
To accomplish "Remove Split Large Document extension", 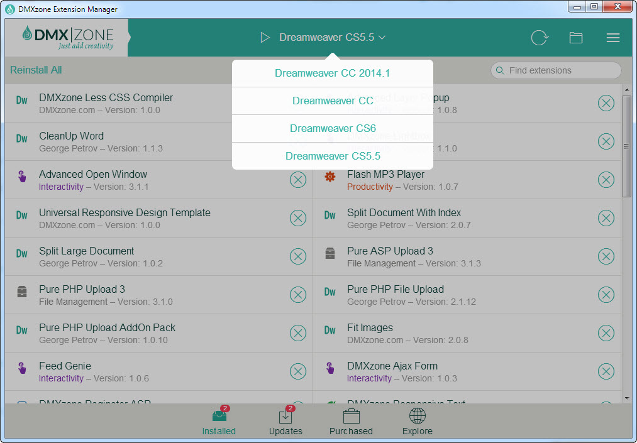I will [x=298, y=256].
